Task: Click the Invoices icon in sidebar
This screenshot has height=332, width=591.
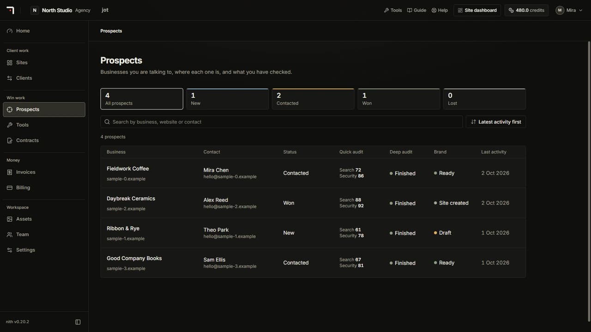Action: pyautogui.click(x=10, y=172)
